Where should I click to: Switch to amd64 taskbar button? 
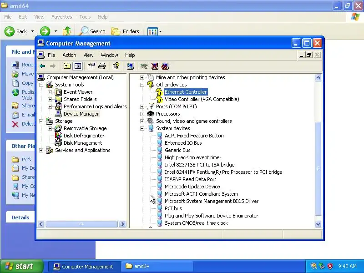point(157,266)
